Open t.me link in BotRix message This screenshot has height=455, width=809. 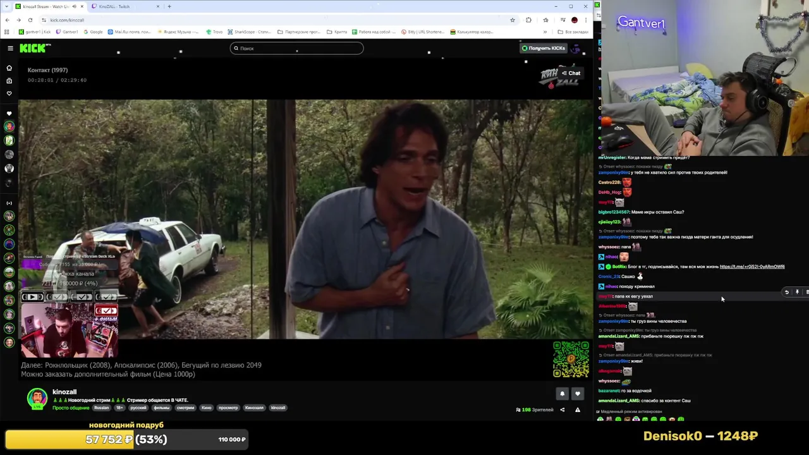[x=752, y=267]
